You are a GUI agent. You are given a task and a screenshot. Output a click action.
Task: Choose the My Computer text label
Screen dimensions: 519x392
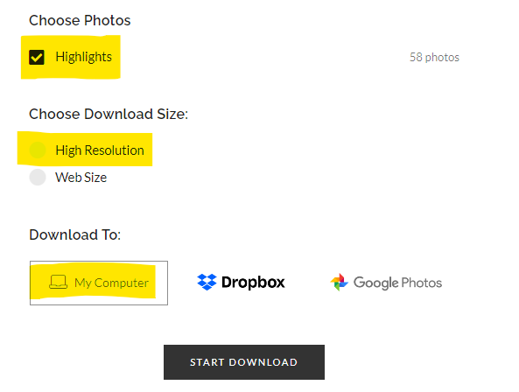click(x=111, y=283)
